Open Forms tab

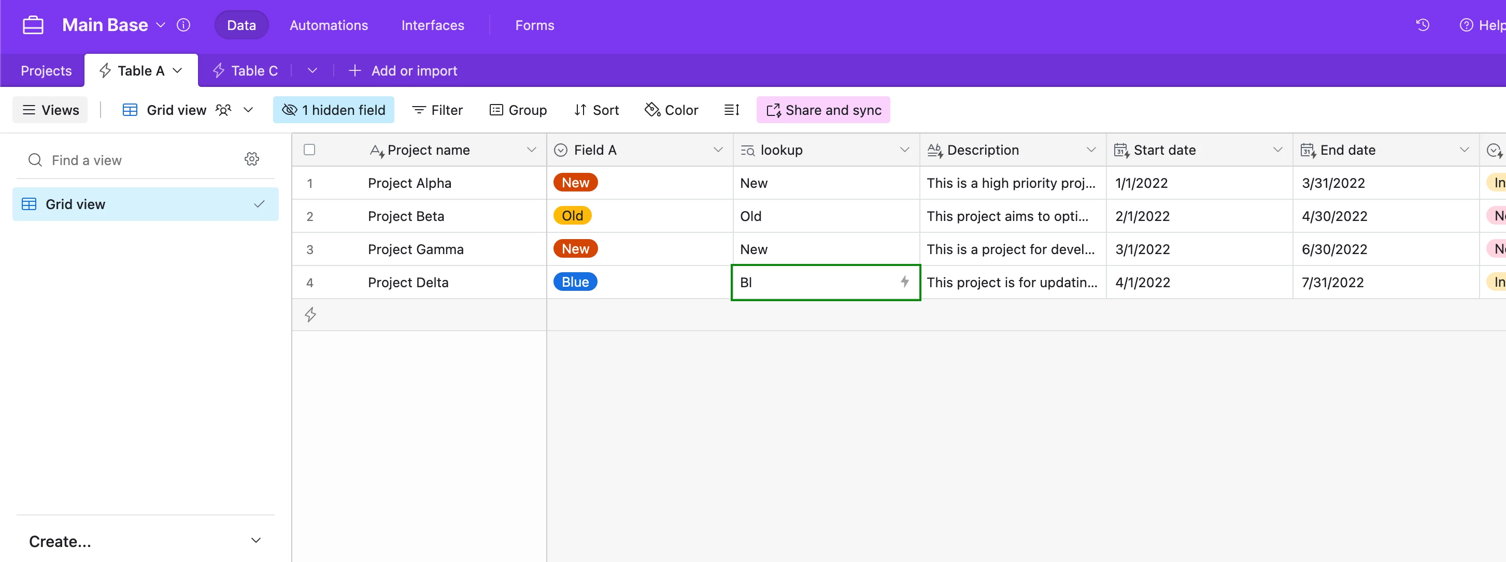(x=534, y=25)
